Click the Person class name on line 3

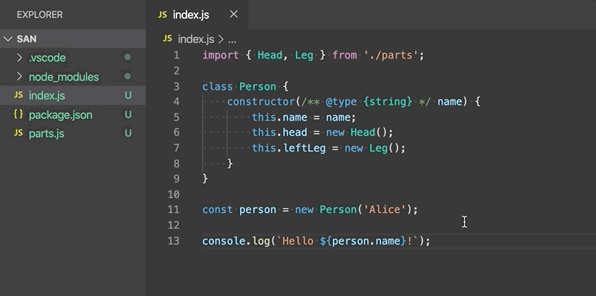point(257,87)
